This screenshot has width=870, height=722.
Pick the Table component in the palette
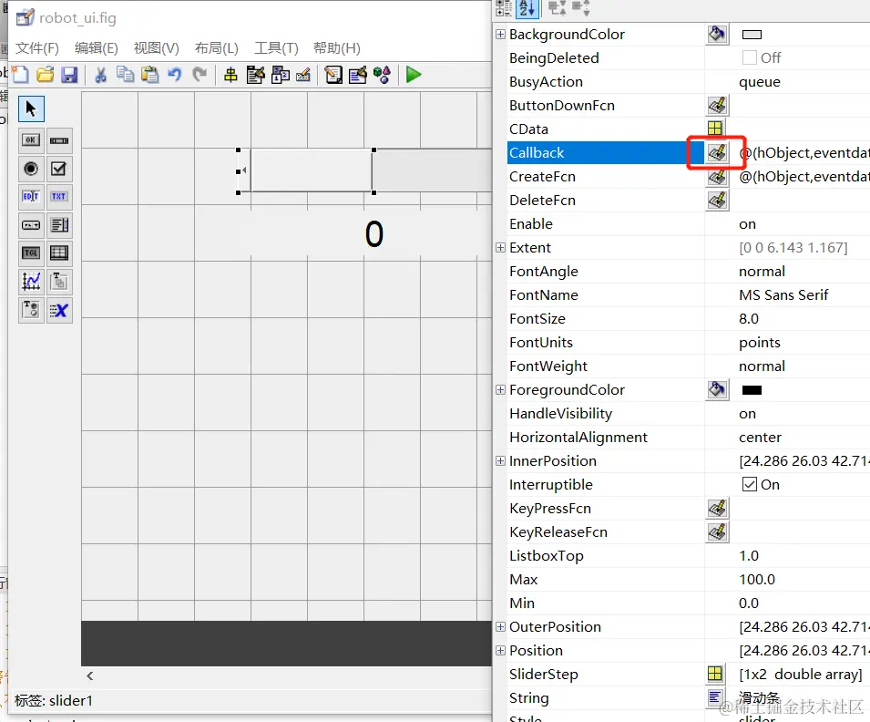59,253
